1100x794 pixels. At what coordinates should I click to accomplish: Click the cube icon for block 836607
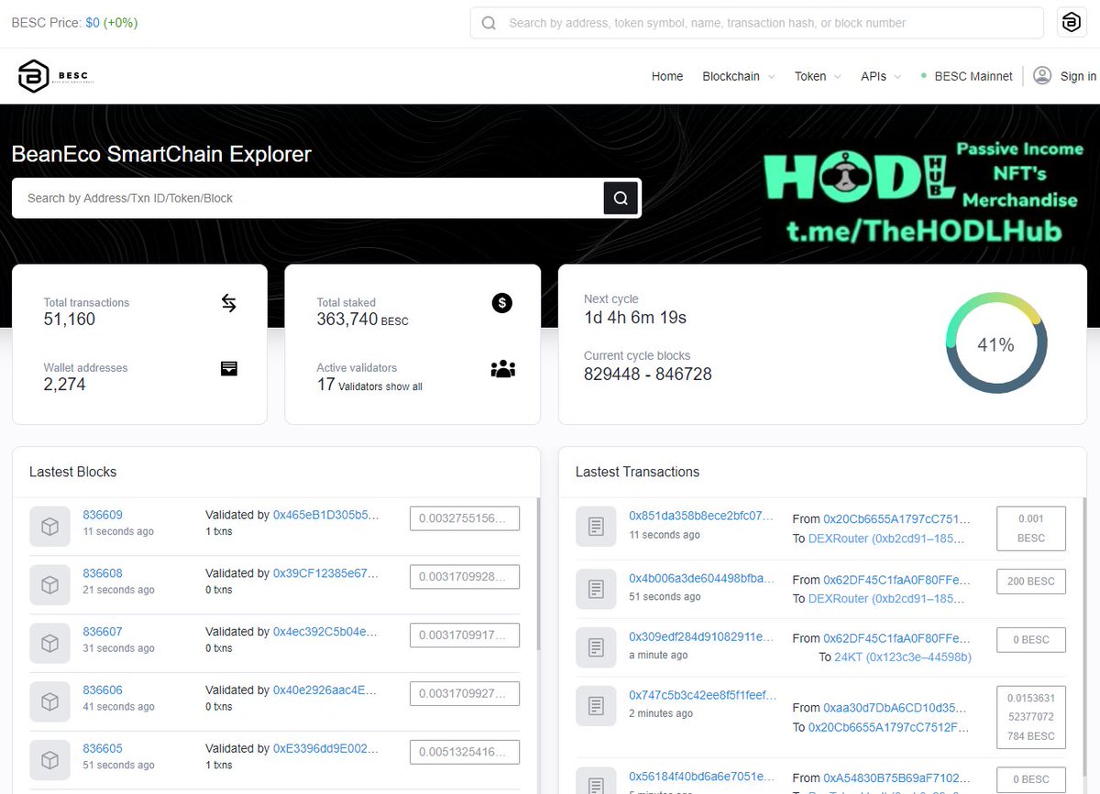pyautogui.click(x=50, y=644)
